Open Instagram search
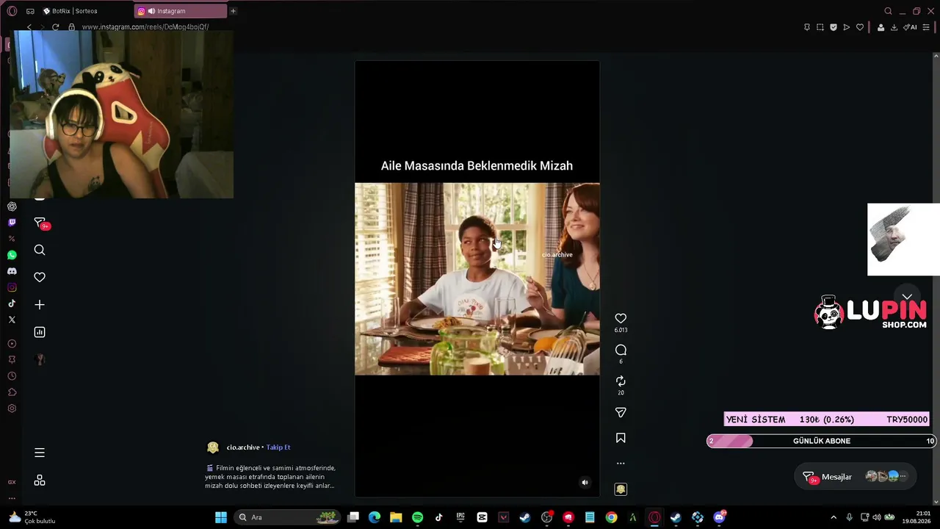 (x=40, y=250)
